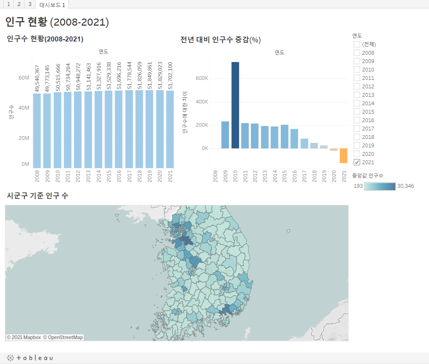The image size is (429, 364).
Task: Check the 2009 year filter
Action: pos(357,61)
